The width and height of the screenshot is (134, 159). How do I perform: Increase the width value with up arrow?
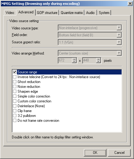pyautogui.click(x=74, y=59)
